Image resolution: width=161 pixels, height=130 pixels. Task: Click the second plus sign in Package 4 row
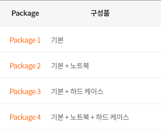coord(93,117)
